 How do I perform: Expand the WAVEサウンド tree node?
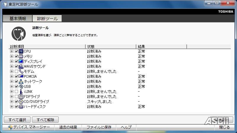12,66
